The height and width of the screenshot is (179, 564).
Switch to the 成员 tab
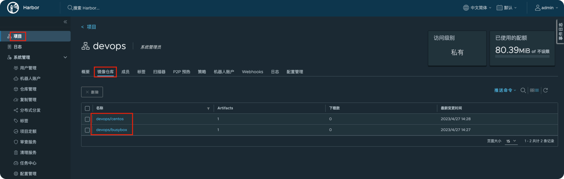coord(125,72)
